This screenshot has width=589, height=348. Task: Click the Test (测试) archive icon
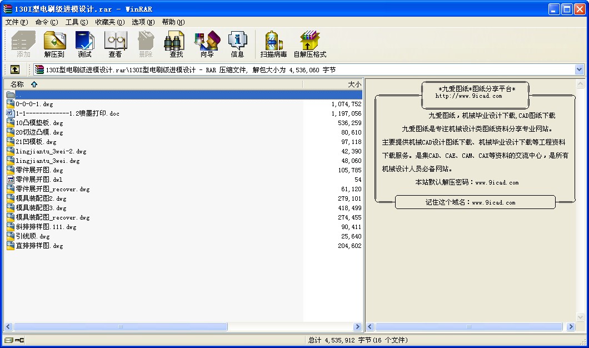point(84,44)
